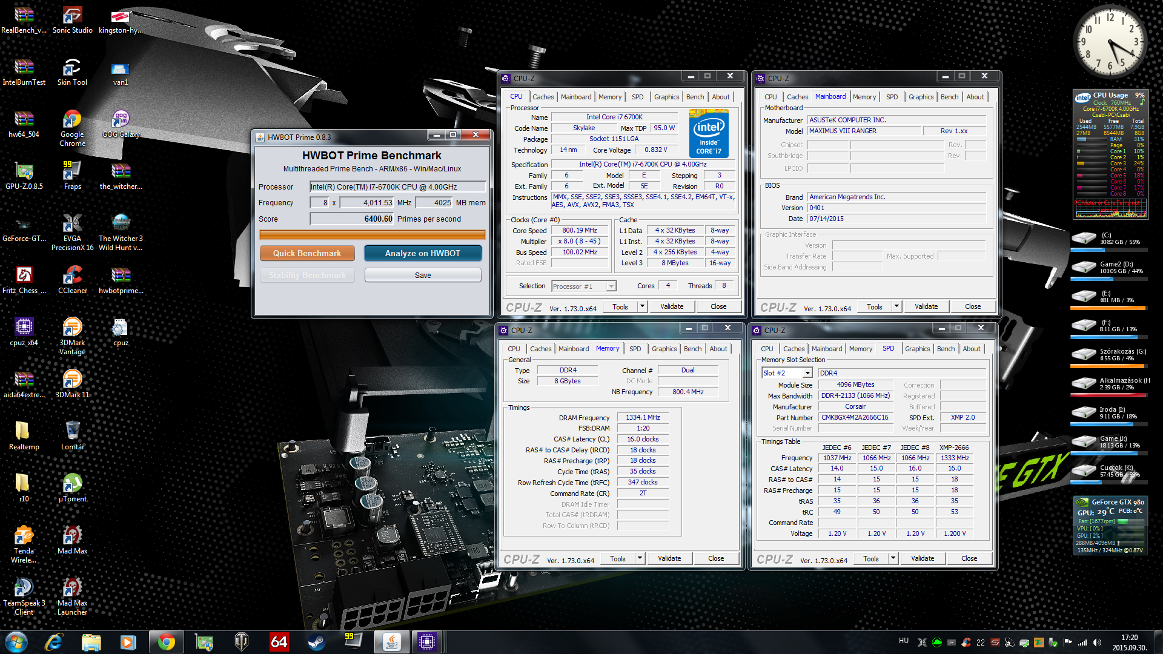The width and height of the screenshot is (1163, 654).
Task: Open GOG Galaxy desktop shortcut
Action: [x=121, y=124]
